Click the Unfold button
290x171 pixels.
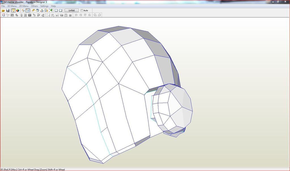(72, 10)
